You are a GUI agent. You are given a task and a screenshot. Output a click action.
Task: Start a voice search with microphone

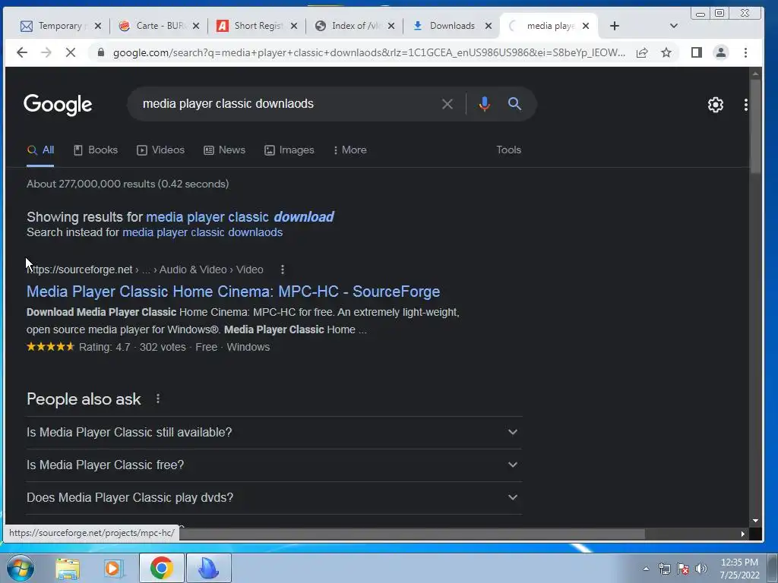click(484, 104)
